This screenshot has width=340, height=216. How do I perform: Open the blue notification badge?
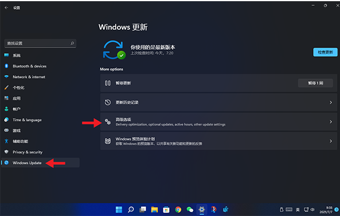[x=337, y=210]
